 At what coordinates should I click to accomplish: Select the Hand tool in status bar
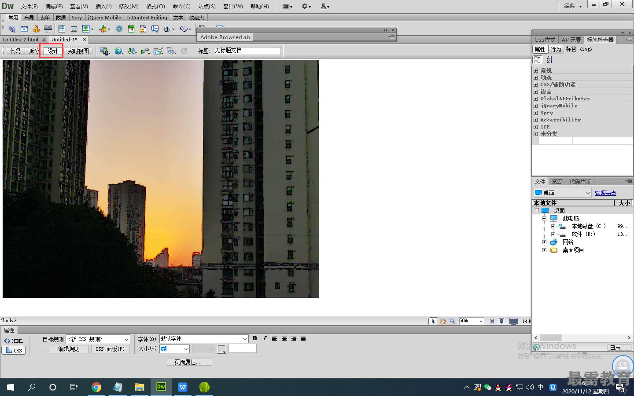(442, 321)
